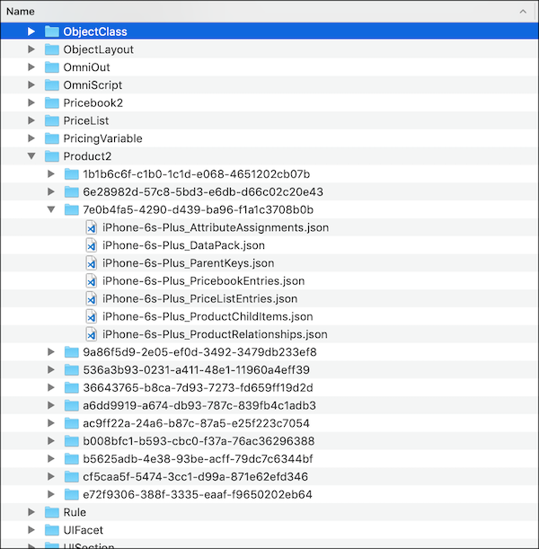This screenshot has height=549, width=539.
Task: Click the Pricebook2 folder icon
Action: click(52, 102)
